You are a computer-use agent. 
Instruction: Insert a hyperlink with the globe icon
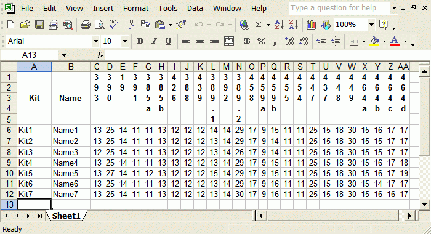pyautogui.click(x=244, y=25)
